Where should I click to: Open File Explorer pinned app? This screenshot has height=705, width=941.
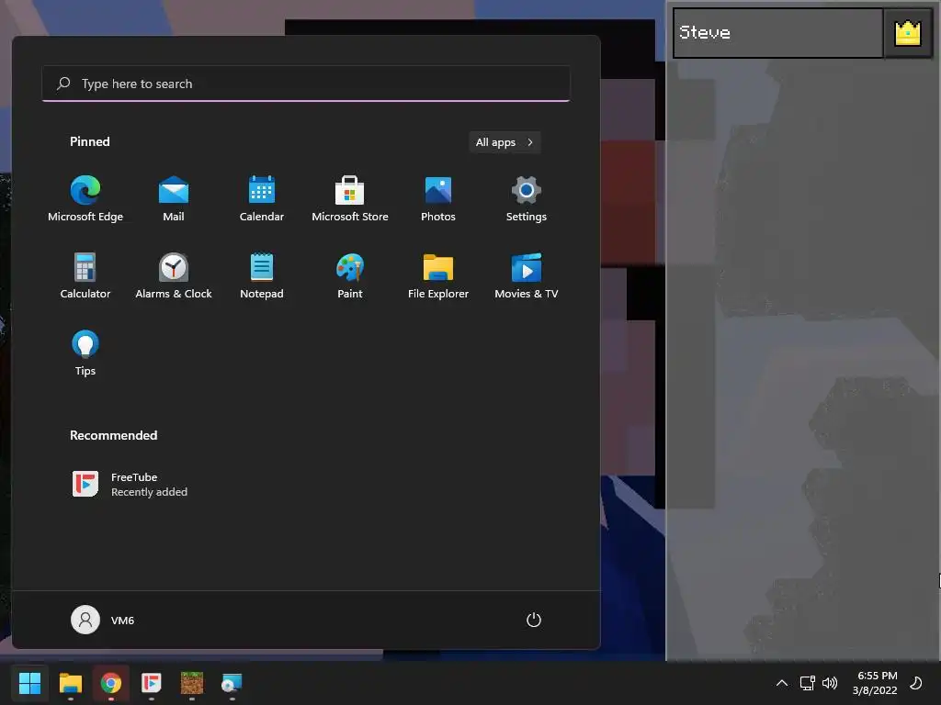(438, 275)
